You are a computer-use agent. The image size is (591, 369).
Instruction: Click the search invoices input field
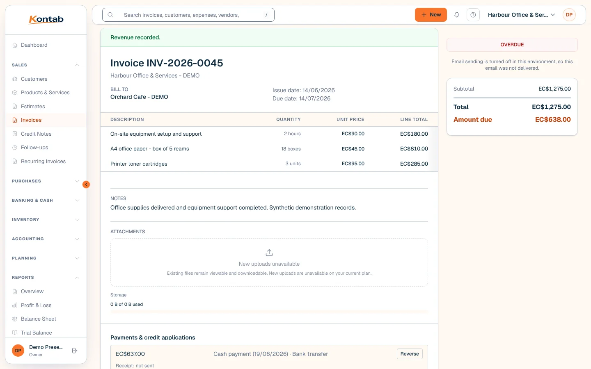coord(188,15)
